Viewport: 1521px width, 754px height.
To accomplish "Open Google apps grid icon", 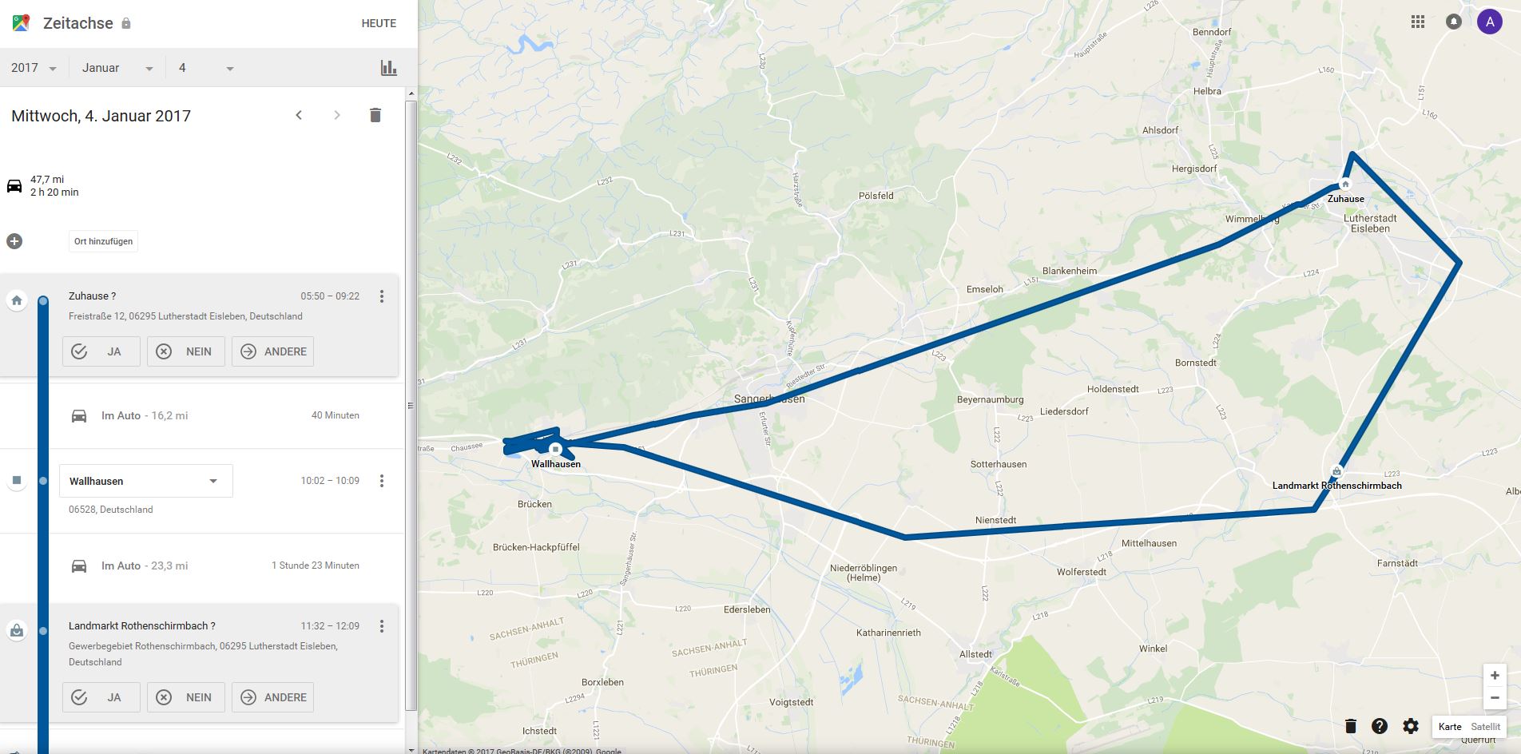I will point(1418,22).
